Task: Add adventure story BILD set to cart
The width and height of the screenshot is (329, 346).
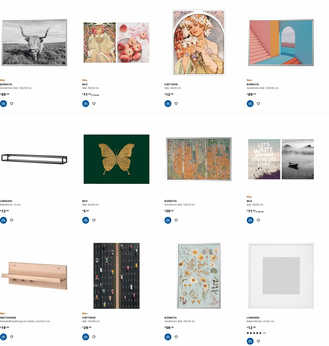Action: (x=250, y=220)
